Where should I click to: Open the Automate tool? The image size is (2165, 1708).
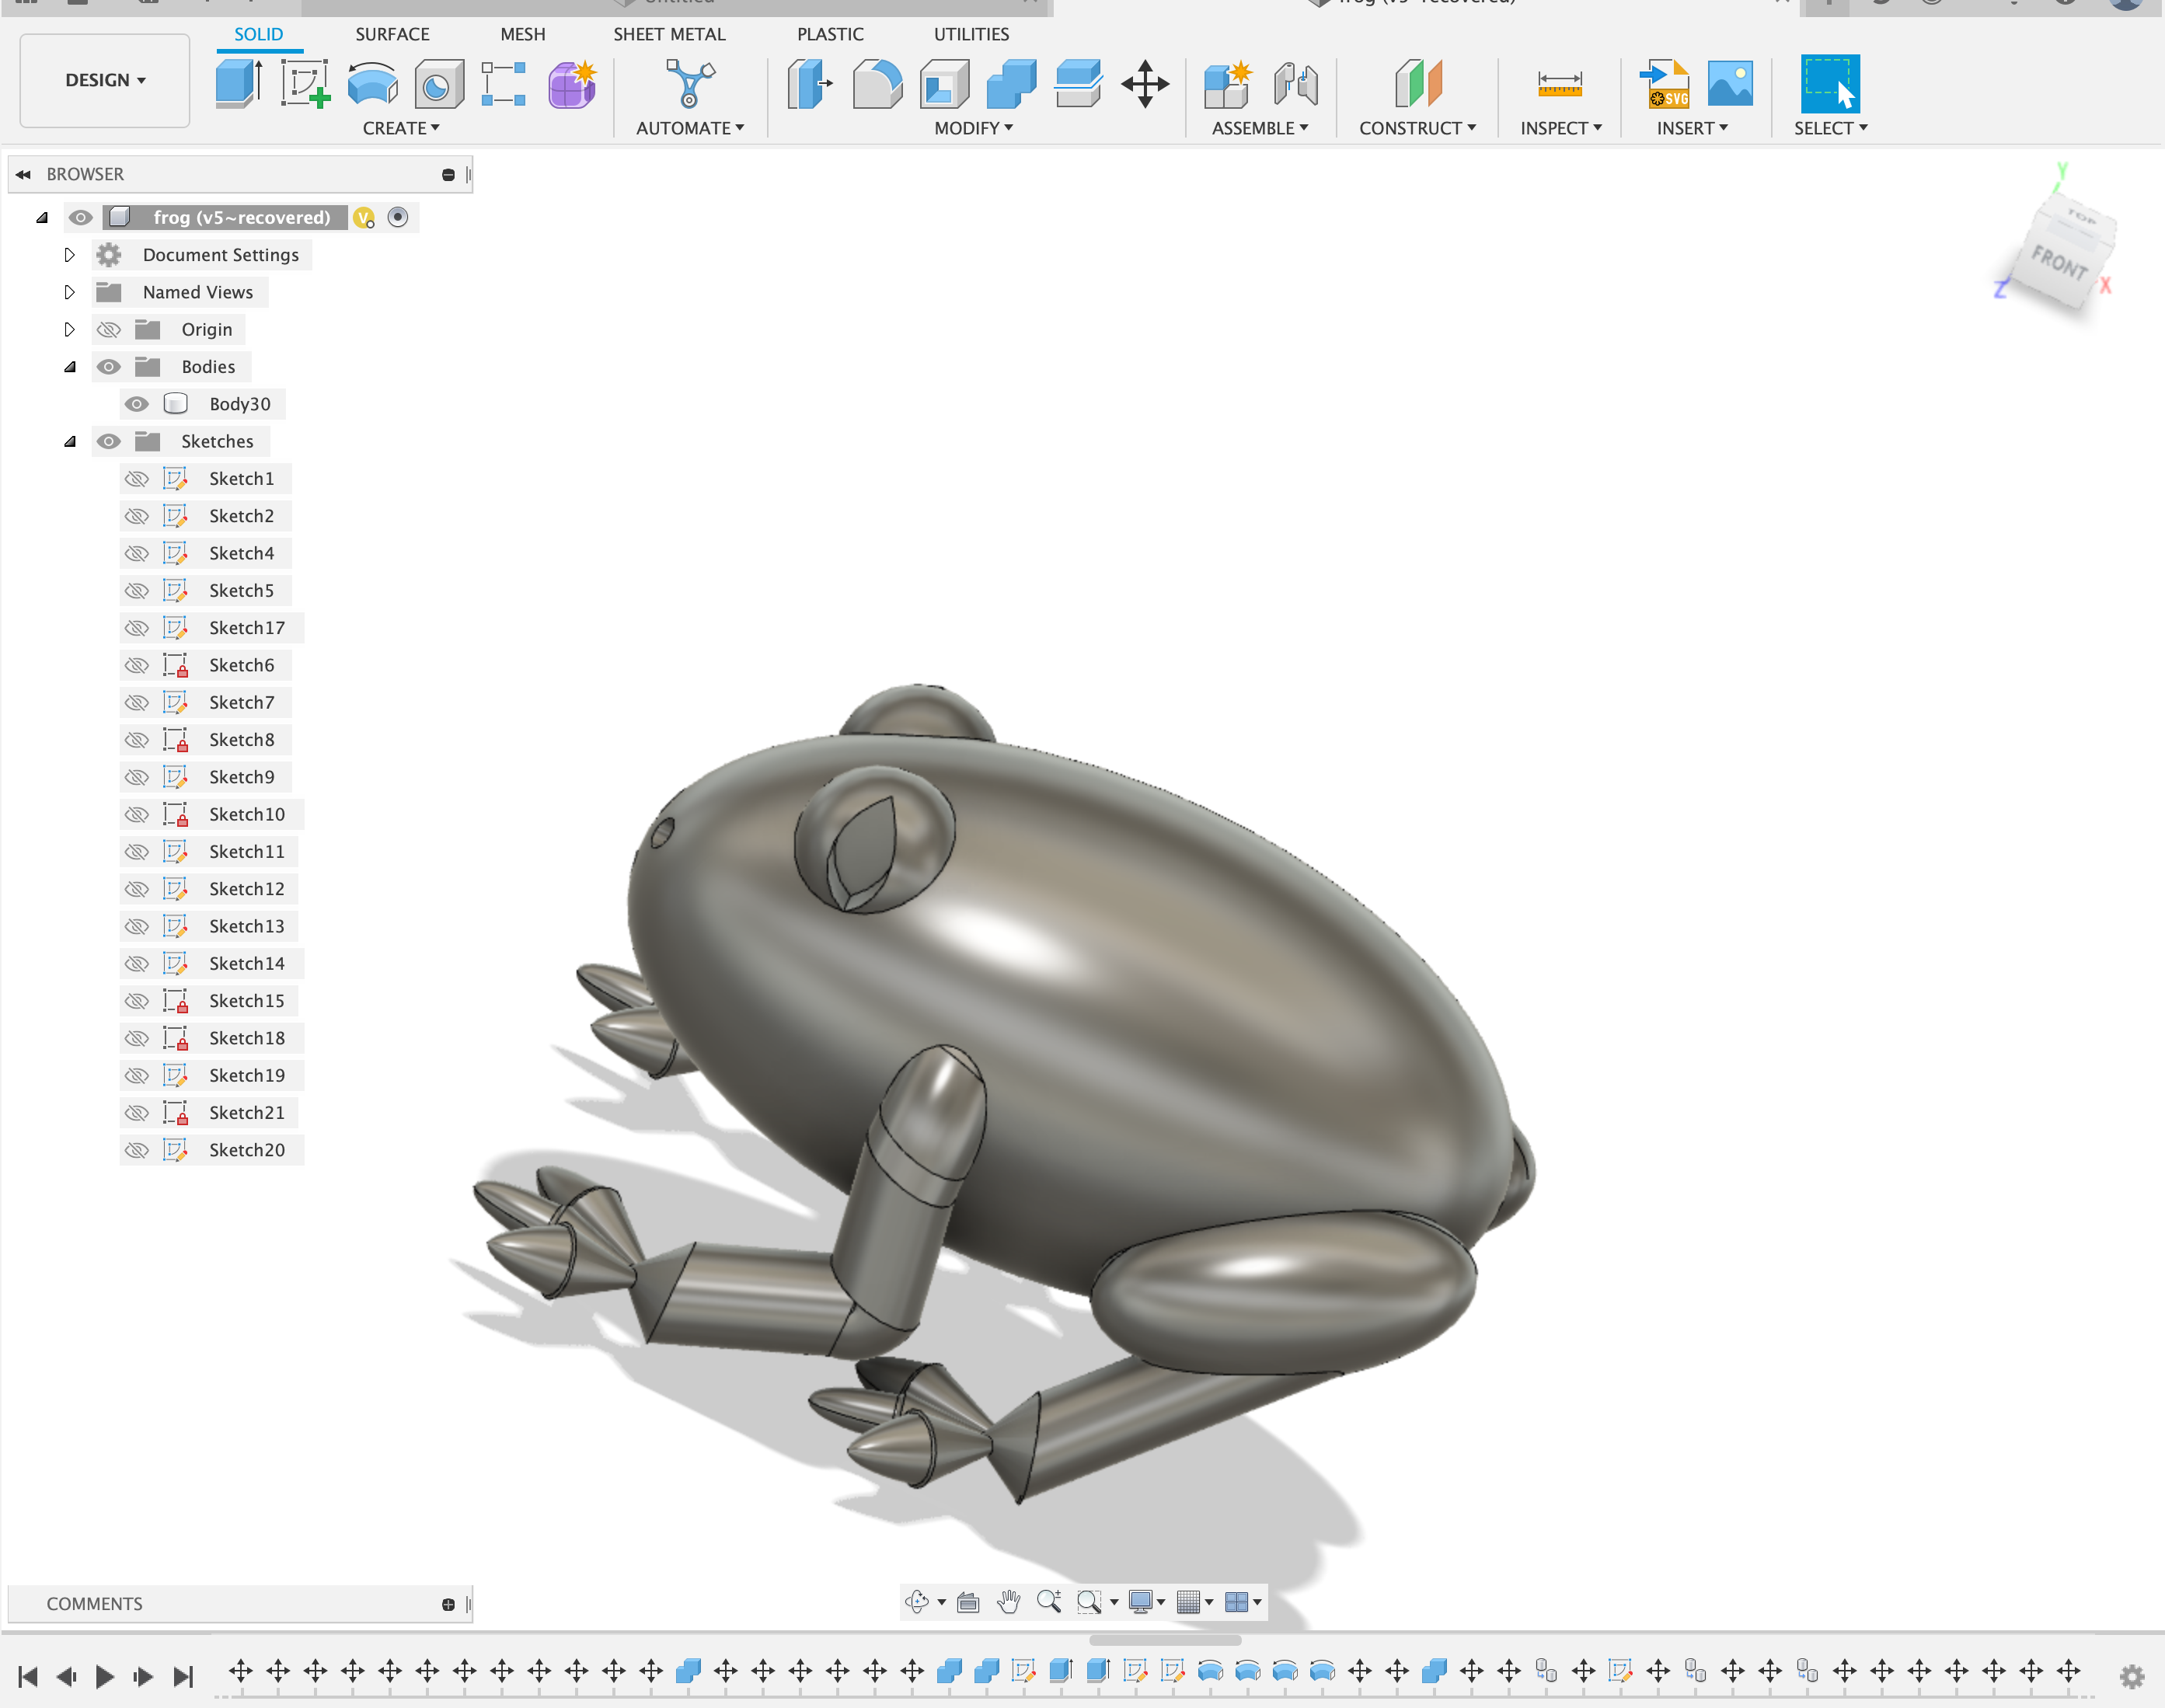click(x=689, y=84)
